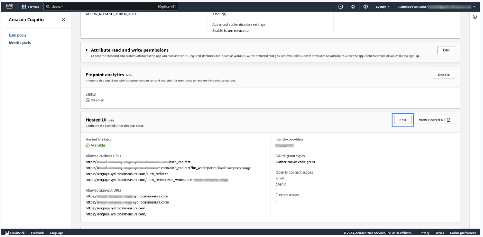The width and height of the screenshot is (483, 237).
Task: Open Cookie preferences in footer
Action: tap(463, 233)
